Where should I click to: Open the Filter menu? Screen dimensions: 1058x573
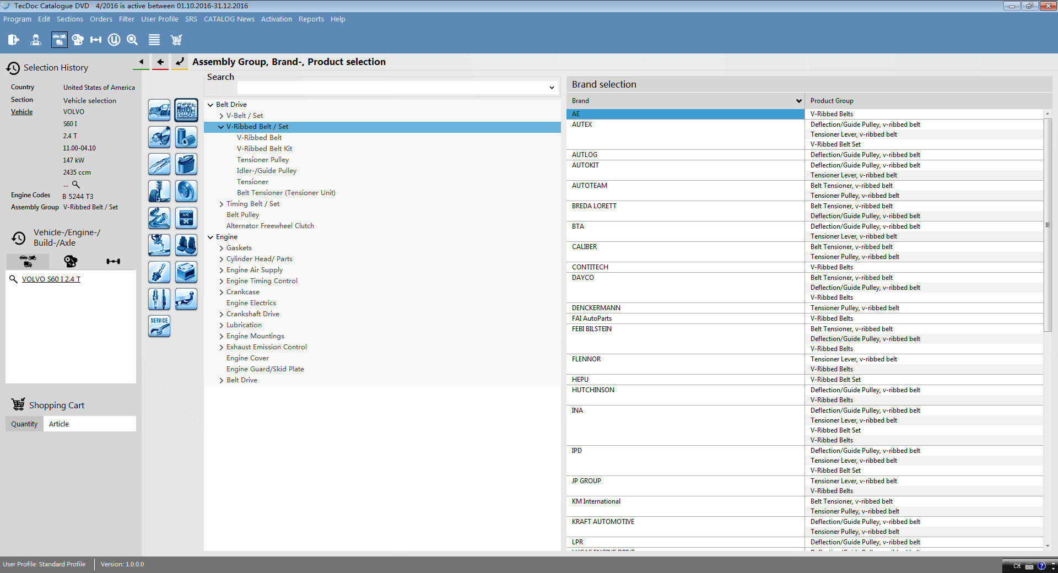(x=127, y=19)
